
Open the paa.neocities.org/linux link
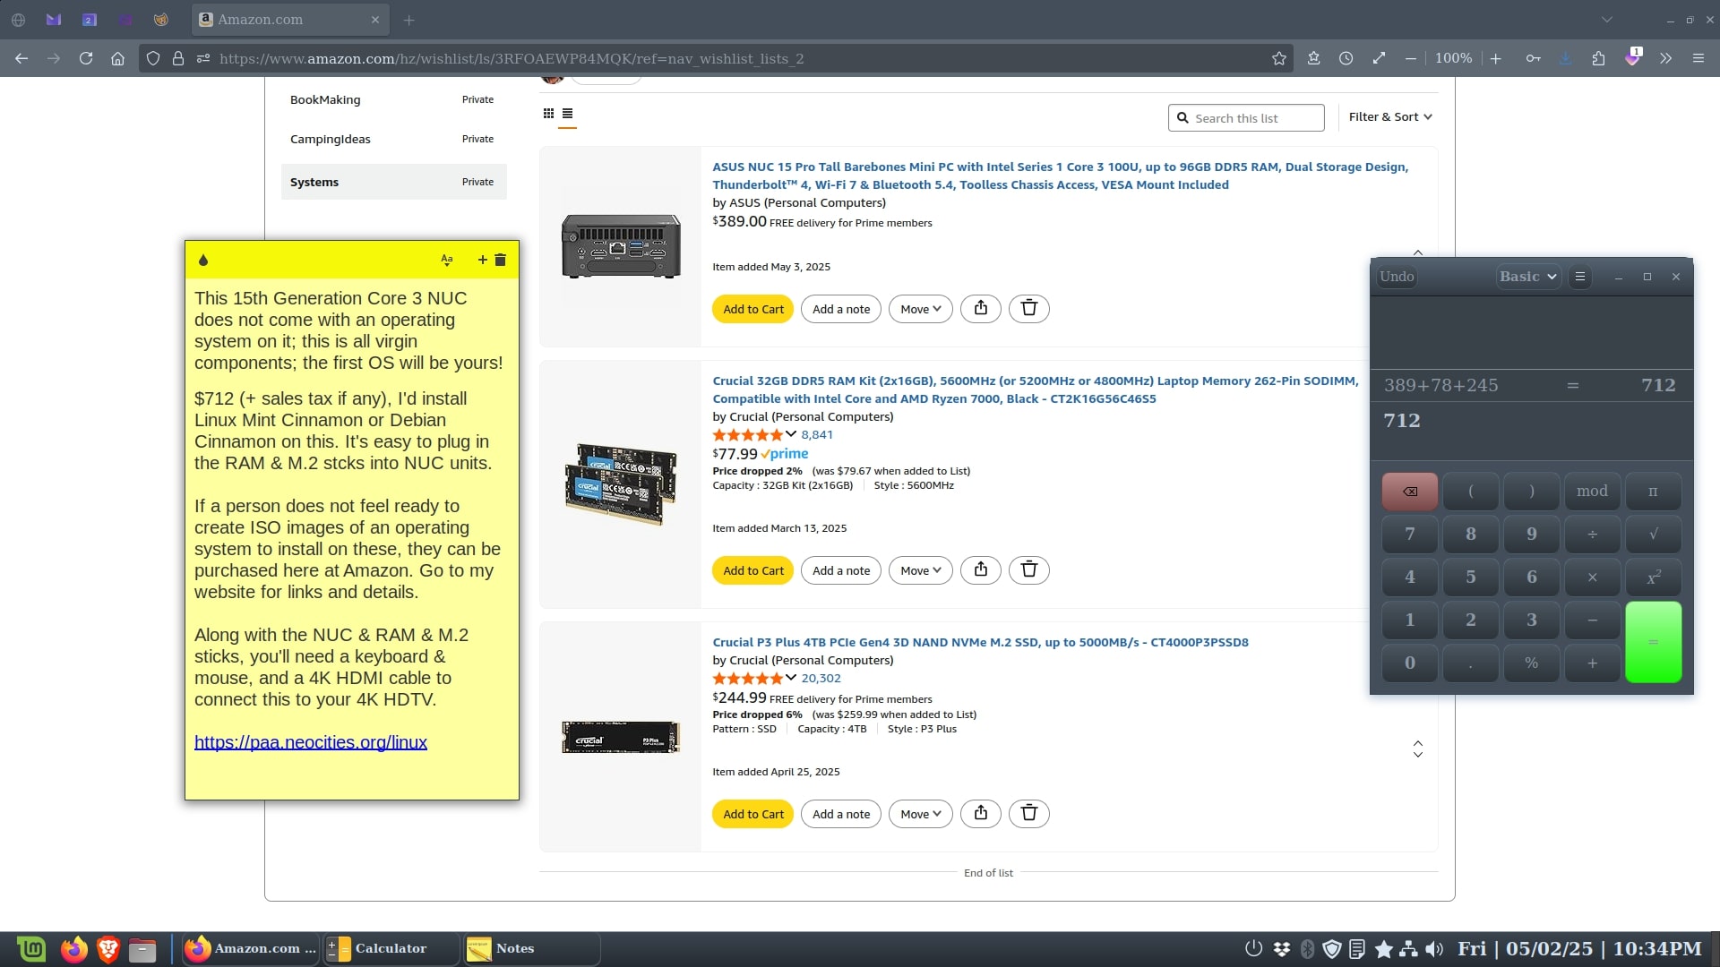click(x=311, y=742)
